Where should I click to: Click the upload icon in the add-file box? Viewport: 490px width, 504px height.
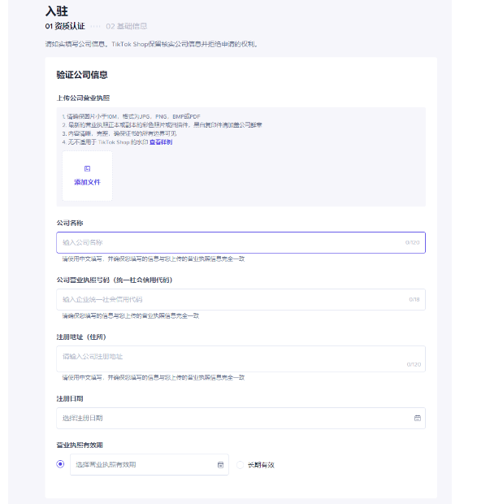pos(87,168)
